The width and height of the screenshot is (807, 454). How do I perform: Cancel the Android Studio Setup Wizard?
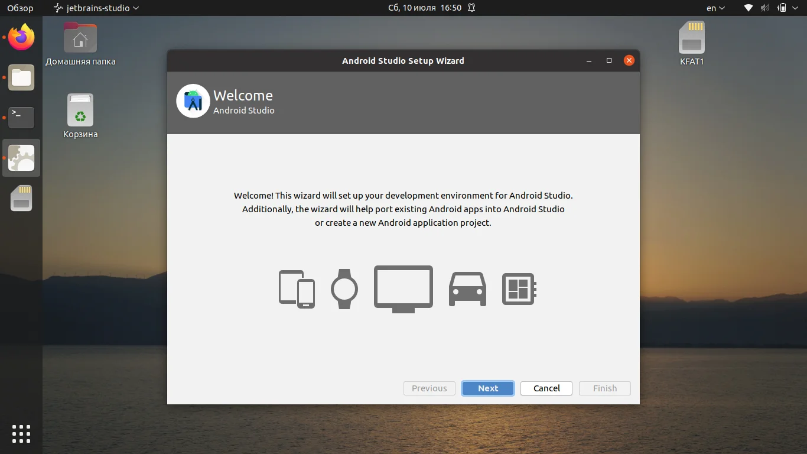click(x=546, y=388)
